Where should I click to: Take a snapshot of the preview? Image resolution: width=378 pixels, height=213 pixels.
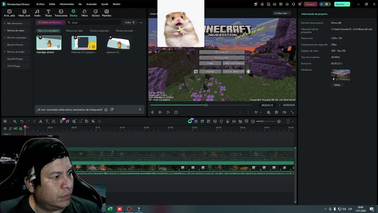[x=276, y=112]
